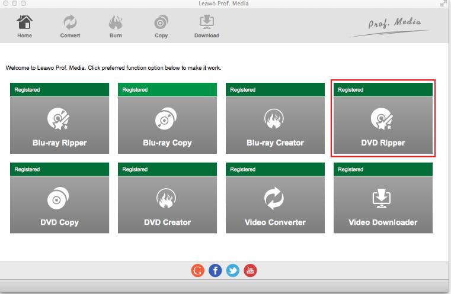Click Registered banner above Video Downloader
The height and width of the screenshot is (294, 451).
(383, 169)
